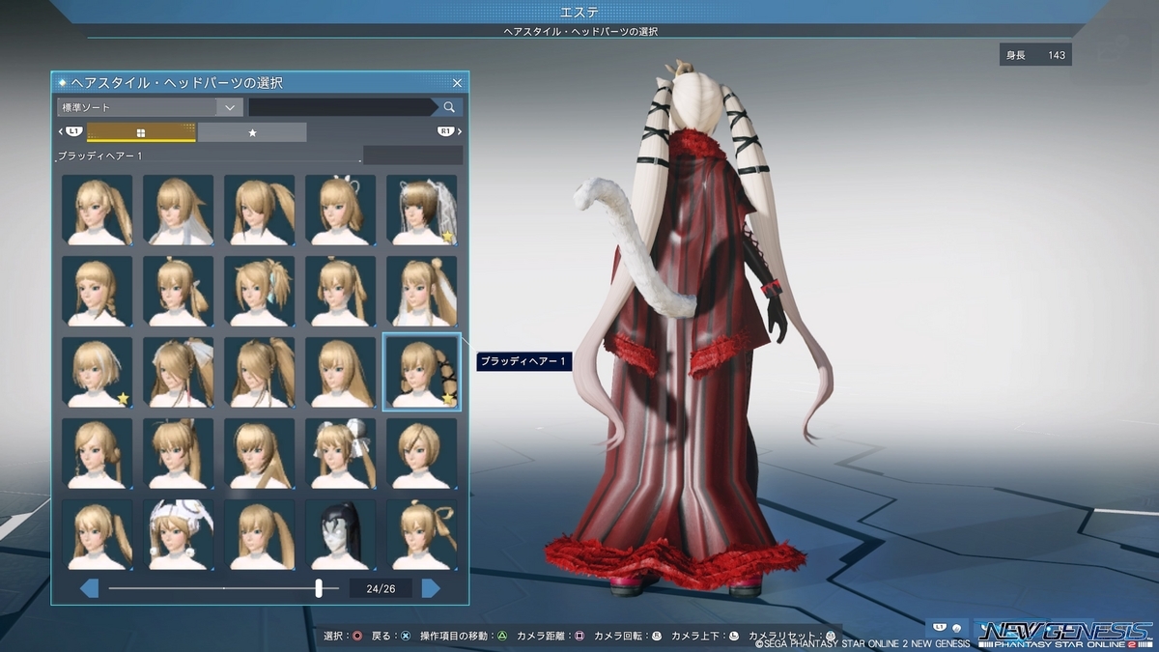Select selected hairstyle with black cross-laced ponytail
The height and width of the screenshot is (652, 1159).
tap(422, 372)
